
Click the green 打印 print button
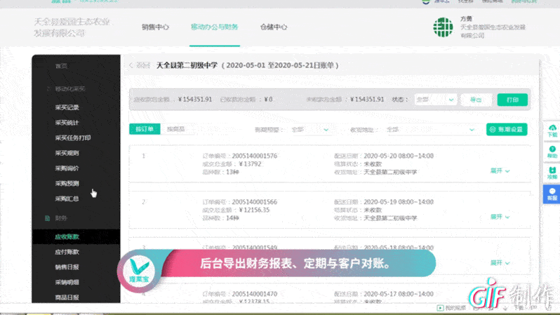click(x=512, y=100)
